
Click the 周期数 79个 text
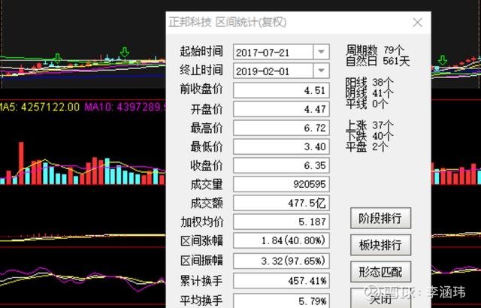(375, 50)
